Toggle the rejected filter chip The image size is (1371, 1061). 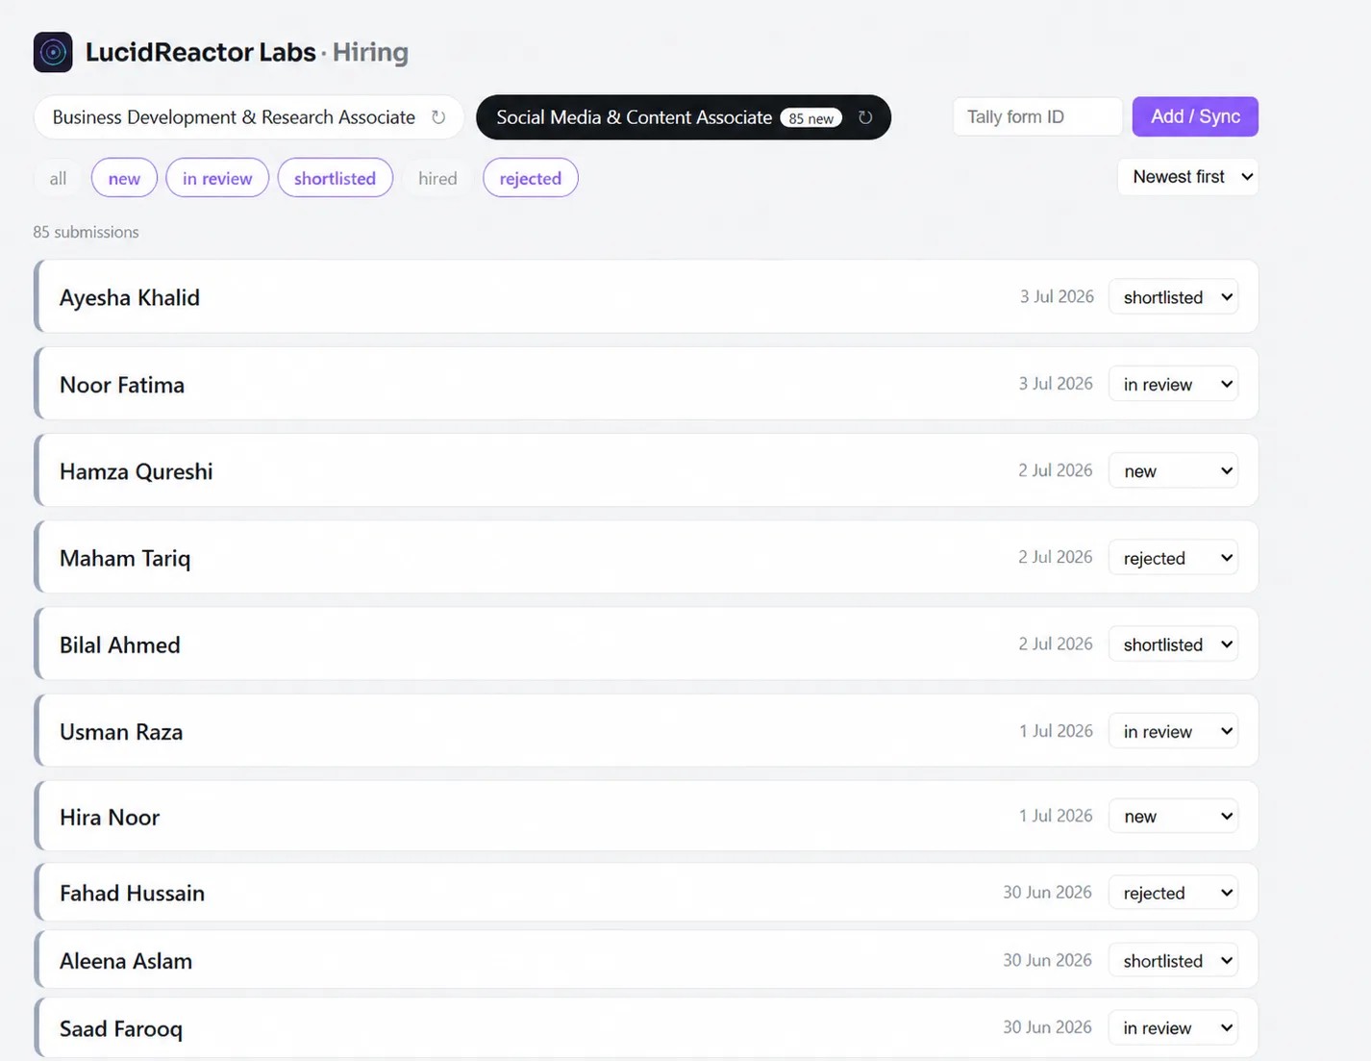[x=531, y=178]
